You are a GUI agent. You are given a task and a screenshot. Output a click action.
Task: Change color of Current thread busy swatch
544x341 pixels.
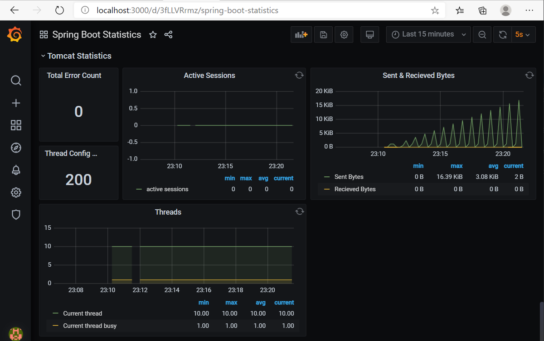coord(56,326)
